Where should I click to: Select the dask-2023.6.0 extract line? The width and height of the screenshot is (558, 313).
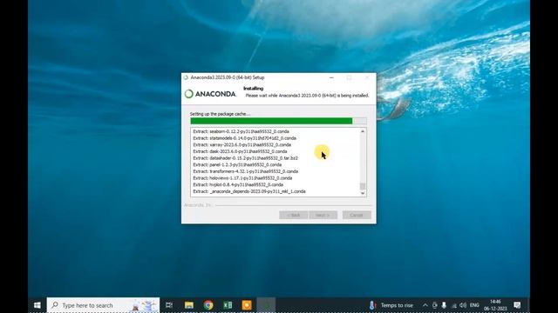coord(240,151)
